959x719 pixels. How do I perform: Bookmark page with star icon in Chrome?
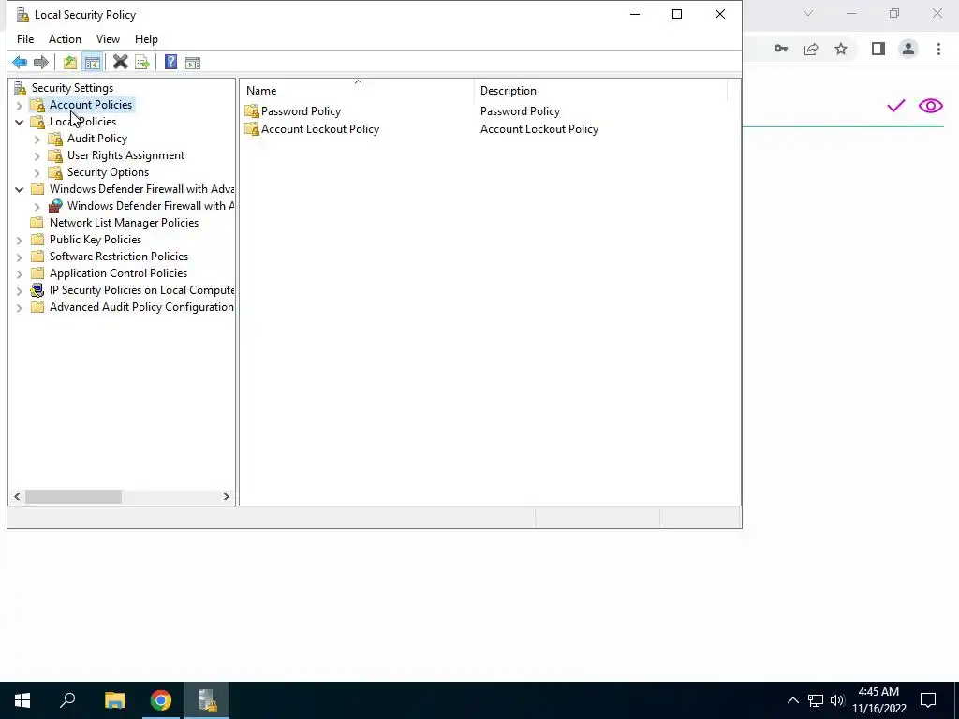point(841,49)
